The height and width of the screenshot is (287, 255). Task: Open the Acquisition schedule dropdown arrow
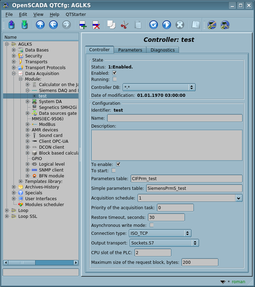coord(239,198)
